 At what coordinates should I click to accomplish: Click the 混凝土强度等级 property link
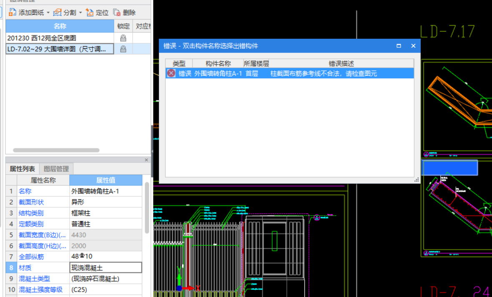(x=41, y=290)
